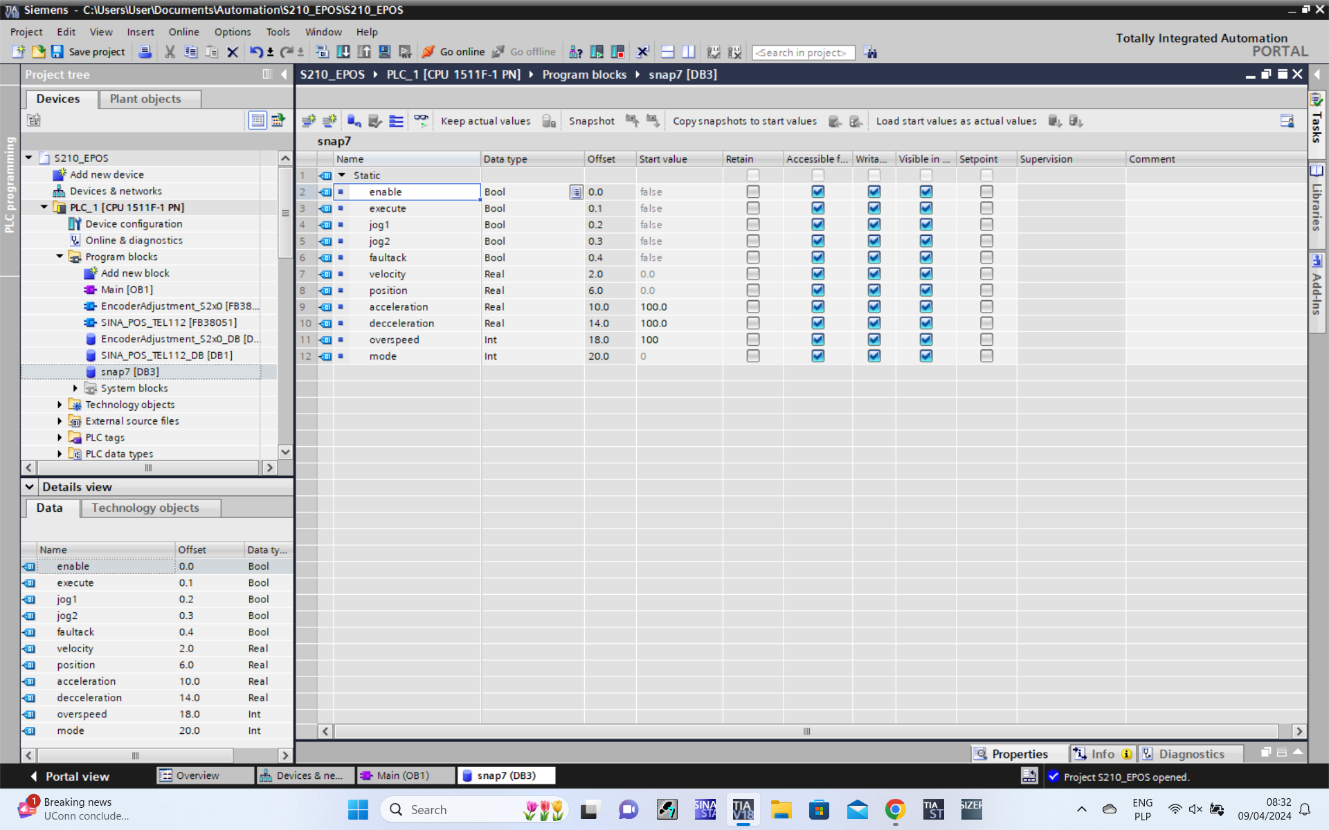Click the Snapshot button in the DB toolbar
The image size is (1329, 830).
591,121
